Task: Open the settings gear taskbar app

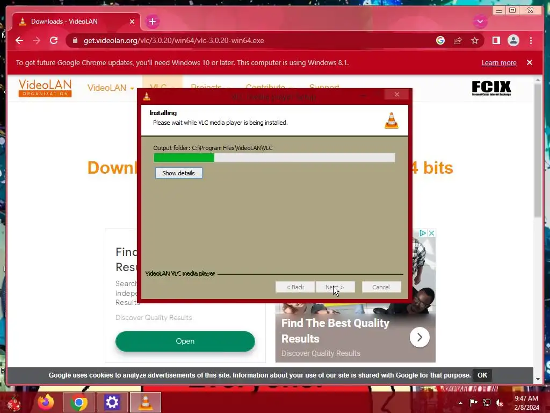Action: pos(112,402)
